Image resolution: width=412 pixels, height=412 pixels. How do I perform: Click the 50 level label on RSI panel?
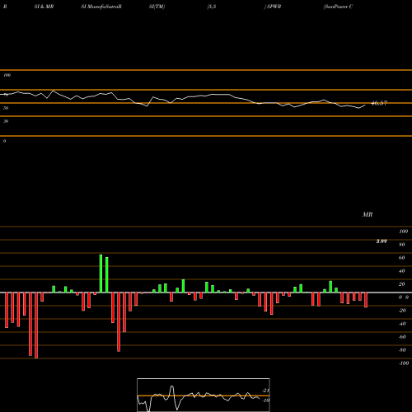pyautogui.click(x=6, y=108)
